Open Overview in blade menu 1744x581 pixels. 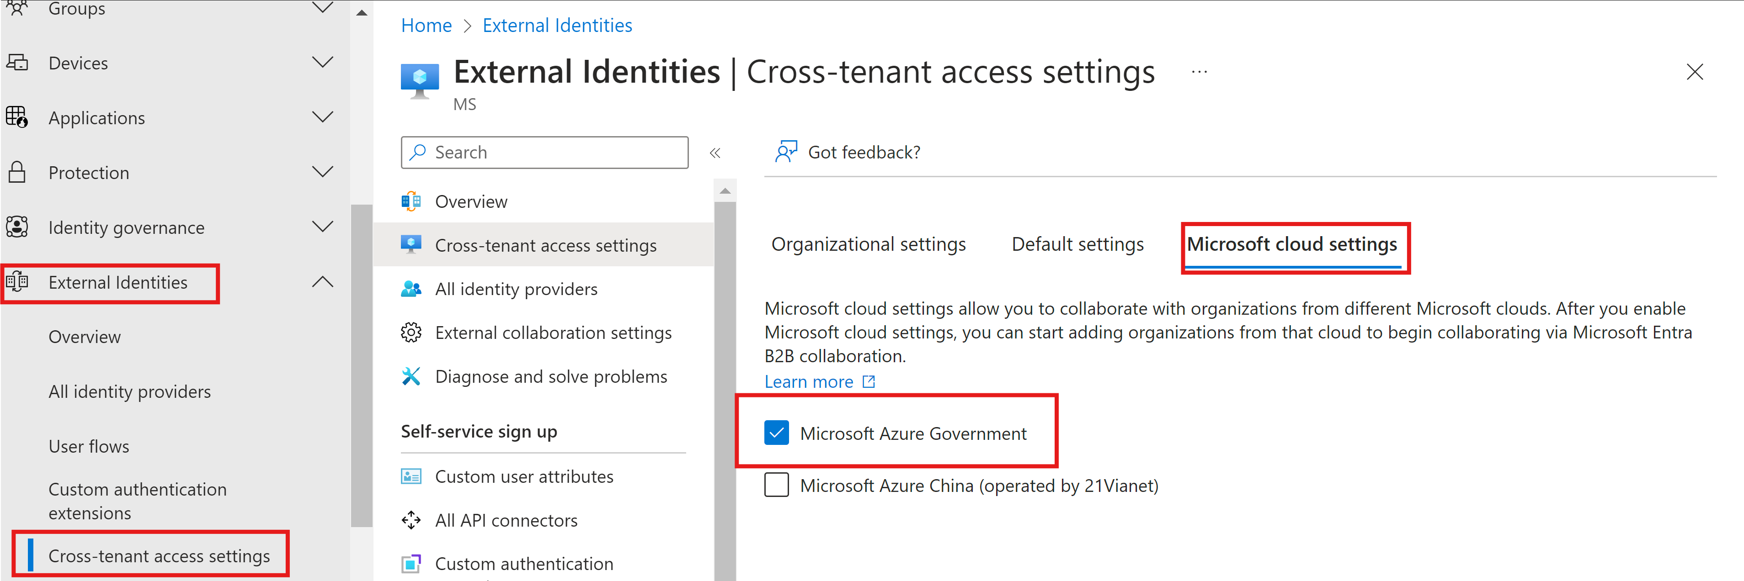click(471, 201)
